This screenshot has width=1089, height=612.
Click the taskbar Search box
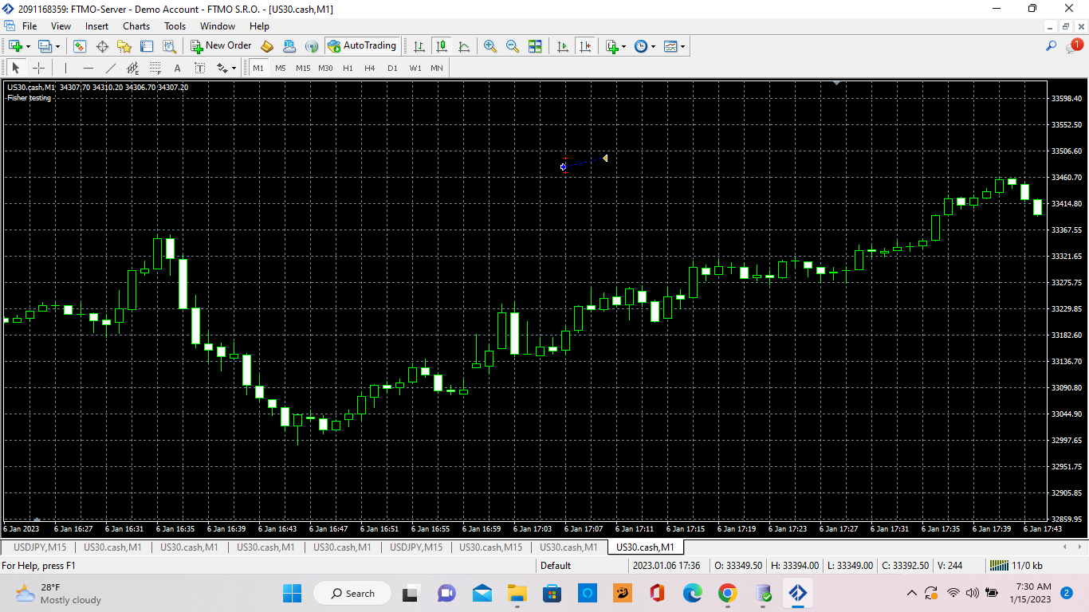(x=352, y=593)
